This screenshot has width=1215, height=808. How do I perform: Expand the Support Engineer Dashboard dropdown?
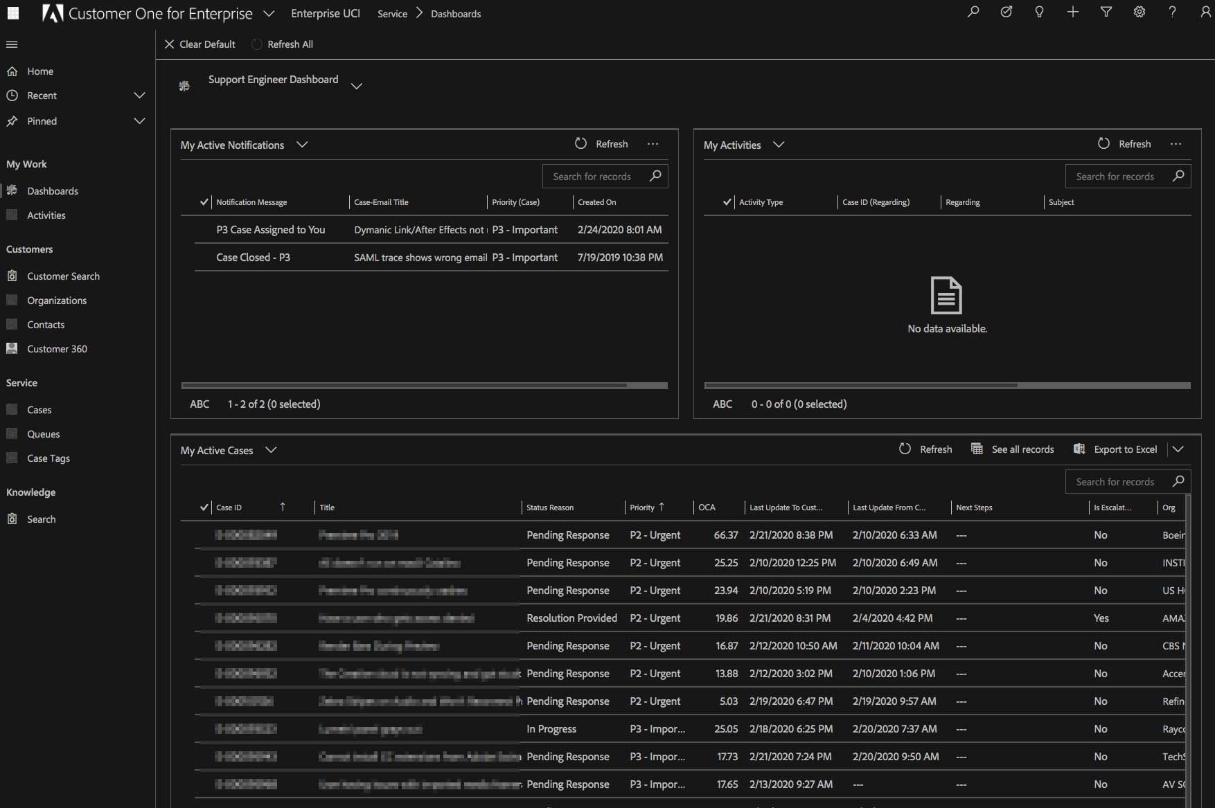coord(357,86)
